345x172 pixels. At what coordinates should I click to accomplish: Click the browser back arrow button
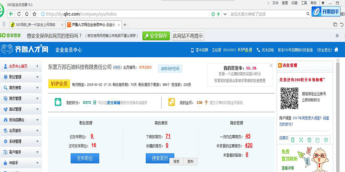11,14
